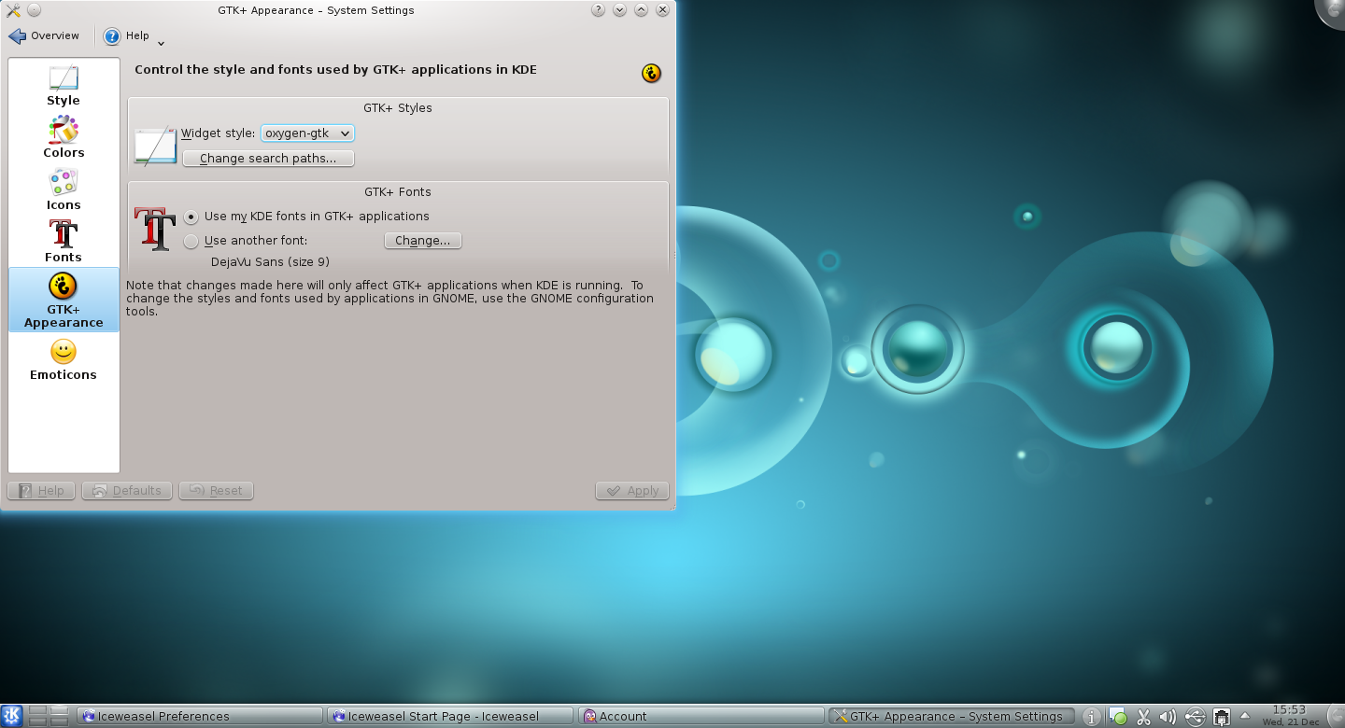Click the bottom Help button

[41, 491]
